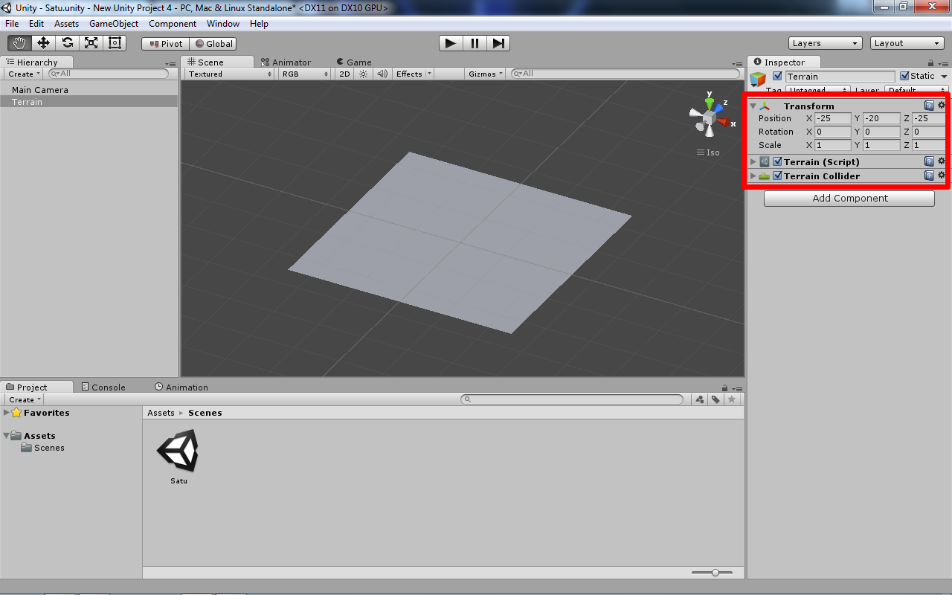Adjust the Project view zoom slider
952x595 pixels.
click(715, 572)
